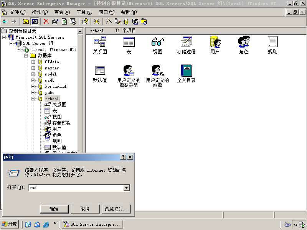Open the 全文目录 book icon in right pane

click(186, 74)
